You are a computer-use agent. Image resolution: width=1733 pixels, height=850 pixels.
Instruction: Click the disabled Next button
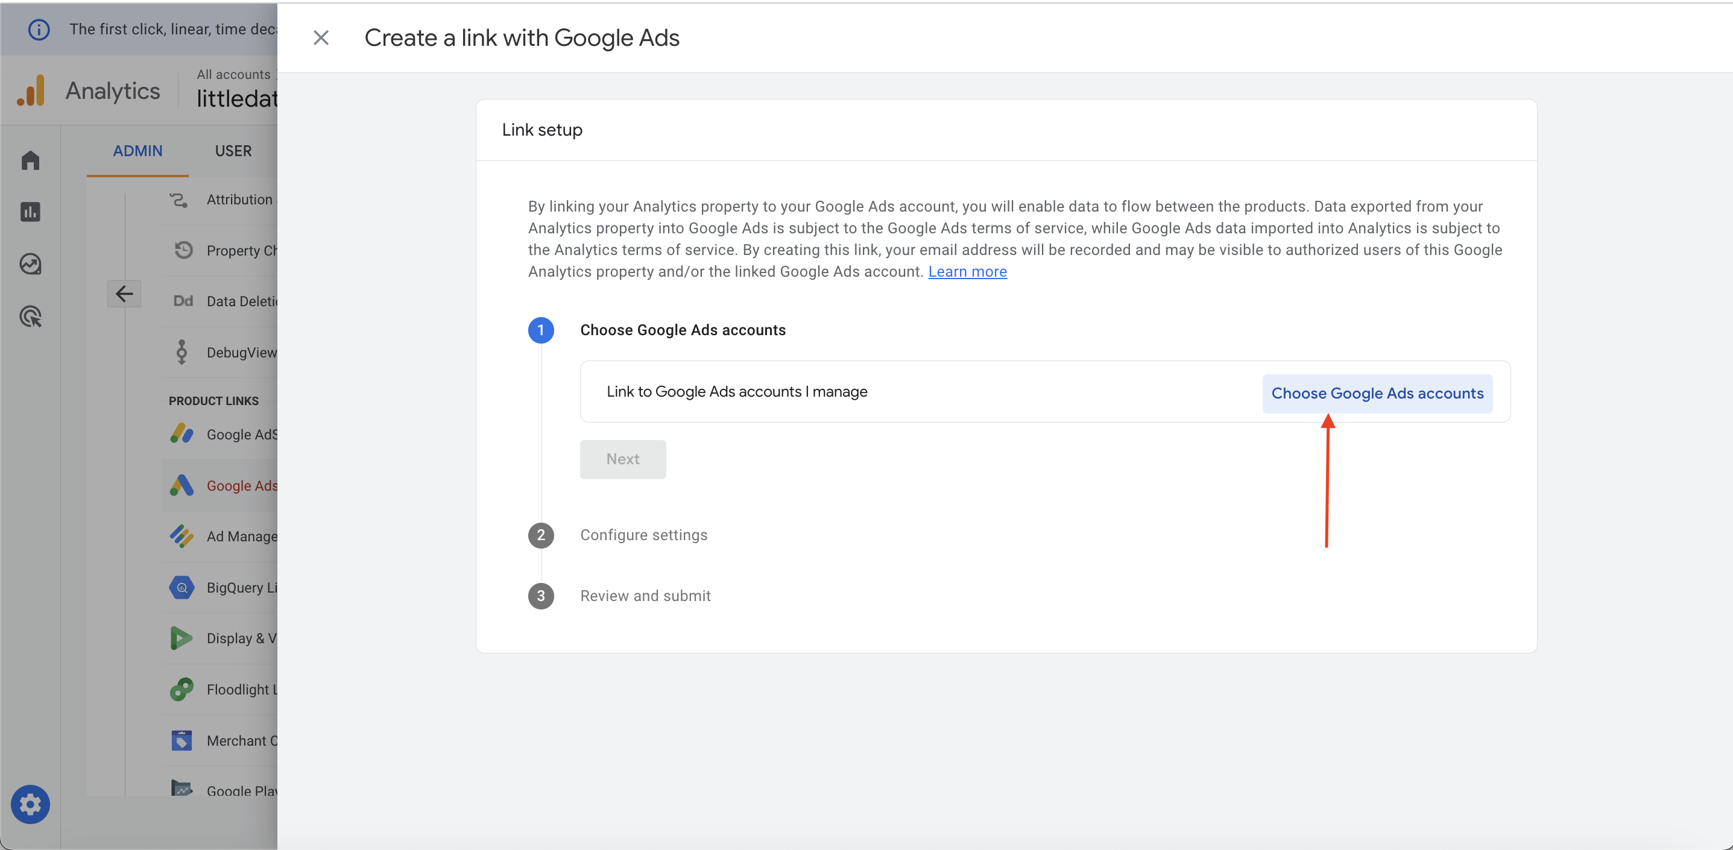click(x=622, y=459)
